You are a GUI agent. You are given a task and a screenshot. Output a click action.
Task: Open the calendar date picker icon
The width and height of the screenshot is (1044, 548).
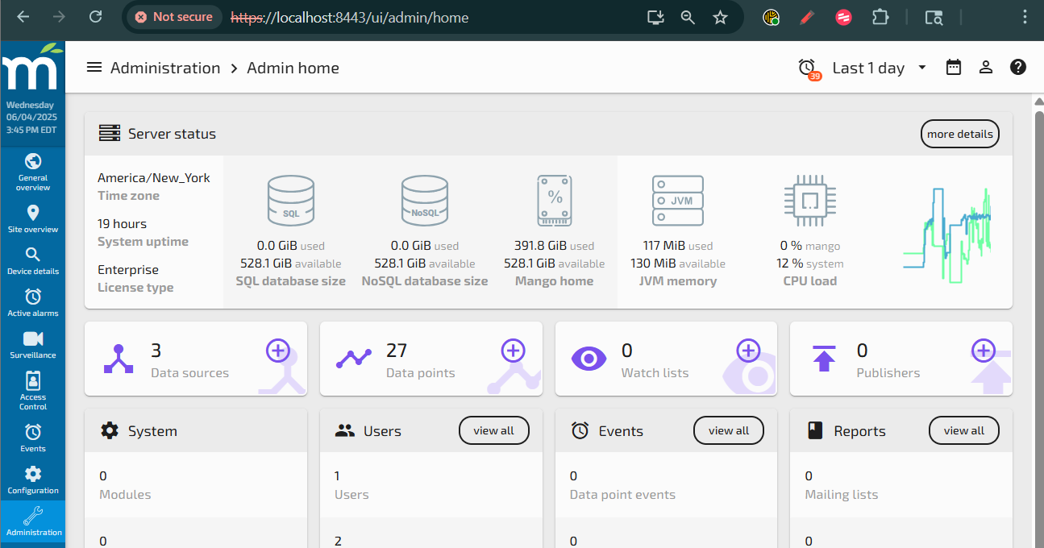point(954,68)
